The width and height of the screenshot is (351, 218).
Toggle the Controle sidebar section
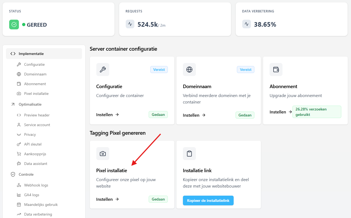26,174
